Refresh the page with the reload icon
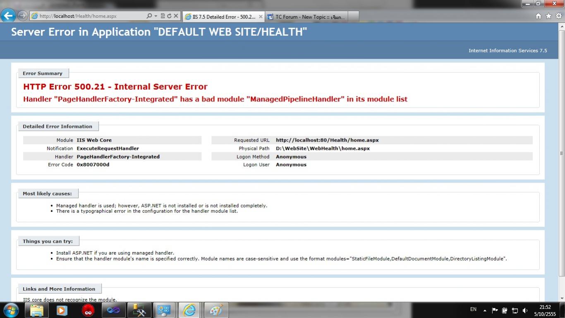Image resolution: width=565 pixels, height=318 pixels. click(x=169, y=16)
